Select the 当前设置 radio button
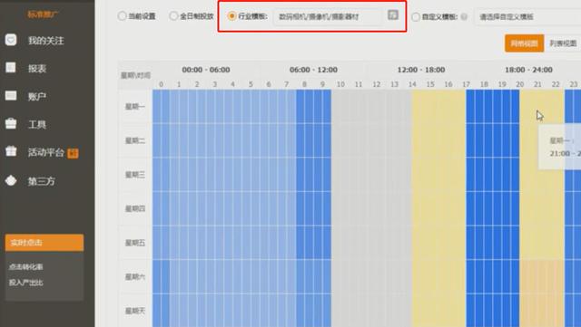 [122, 16]
